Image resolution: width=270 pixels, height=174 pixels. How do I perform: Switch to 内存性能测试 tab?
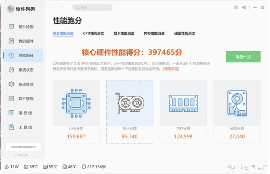point(154,33)
